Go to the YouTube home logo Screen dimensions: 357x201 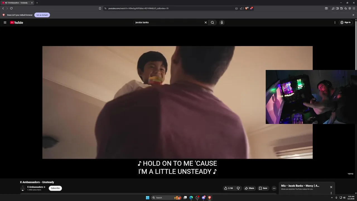[x=17, y=23]
